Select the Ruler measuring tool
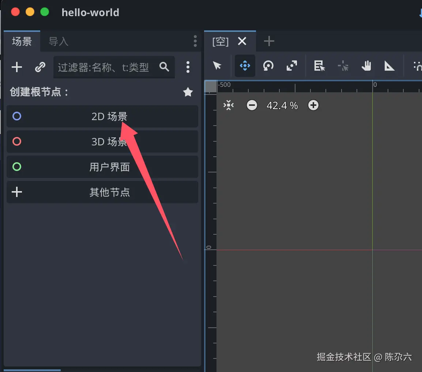Screen dimensions: 422x372 click(389, 66)
